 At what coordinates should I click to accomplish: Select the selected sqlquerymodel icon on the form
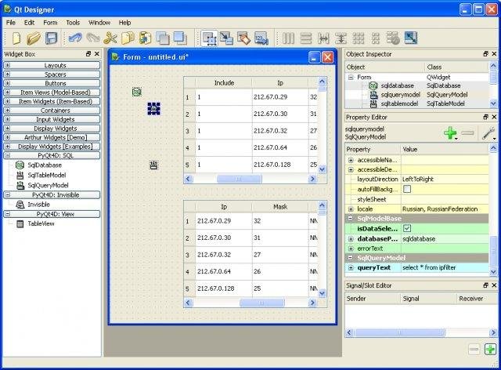pyautogui.click(x=154, y=108)
